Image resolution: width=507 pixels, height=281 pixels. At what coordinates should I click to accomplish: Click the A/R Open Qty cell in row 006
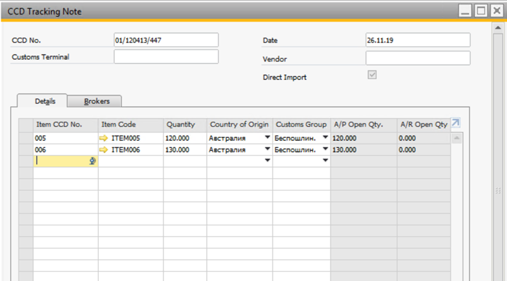point(423,150)
